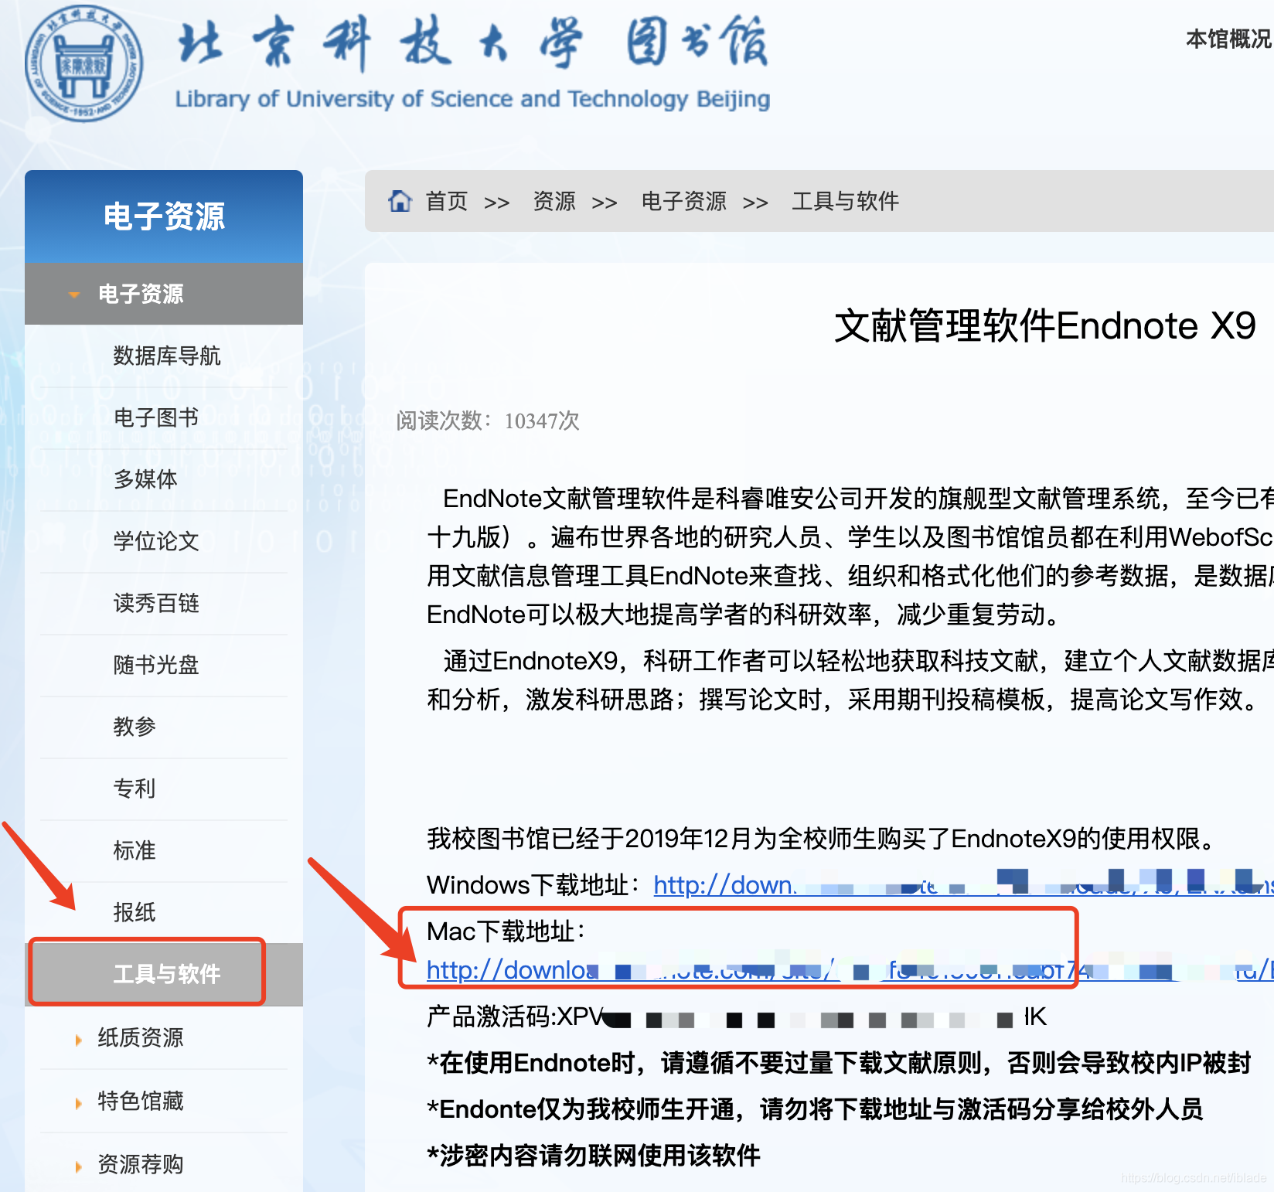Viewport: 1274px width, 1192px height.
Task: Click the 文献管理软件Endnote X9 title
Action: 1045,325
